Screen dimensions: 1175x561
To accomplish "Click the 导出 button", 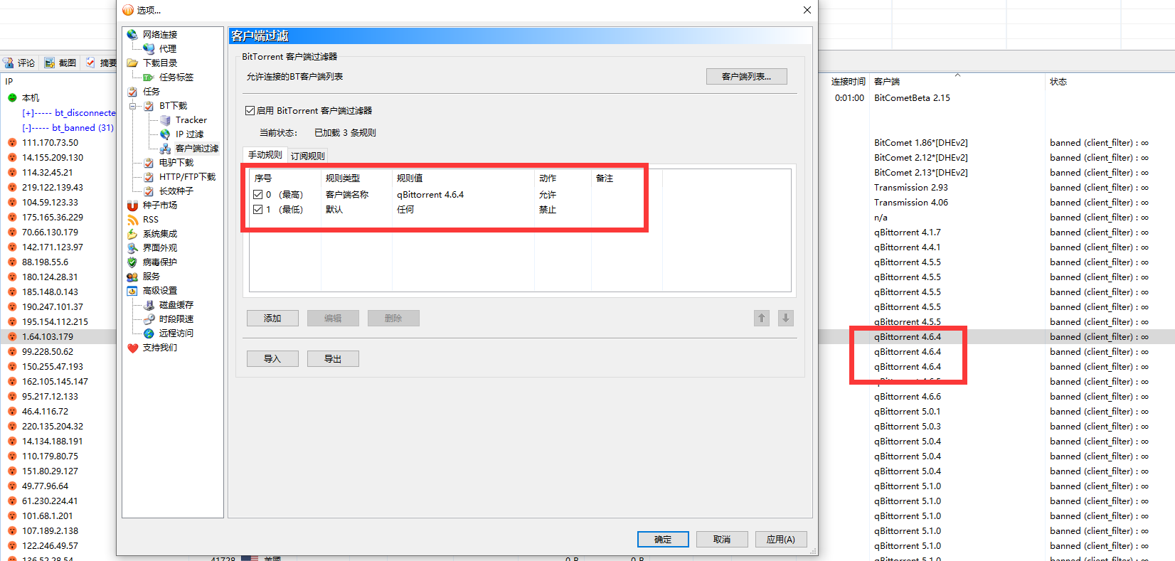I will click(333, 358).
